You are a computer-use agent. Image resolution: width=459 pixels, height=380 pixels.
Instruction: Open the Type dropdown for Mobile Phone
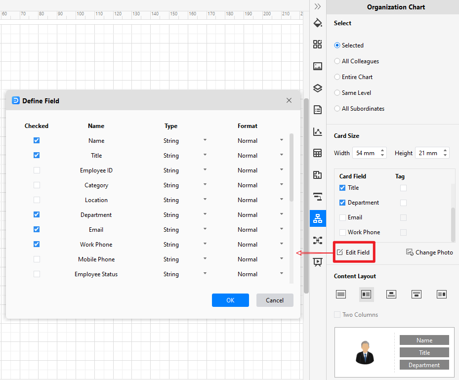click(x=205, y=258)
